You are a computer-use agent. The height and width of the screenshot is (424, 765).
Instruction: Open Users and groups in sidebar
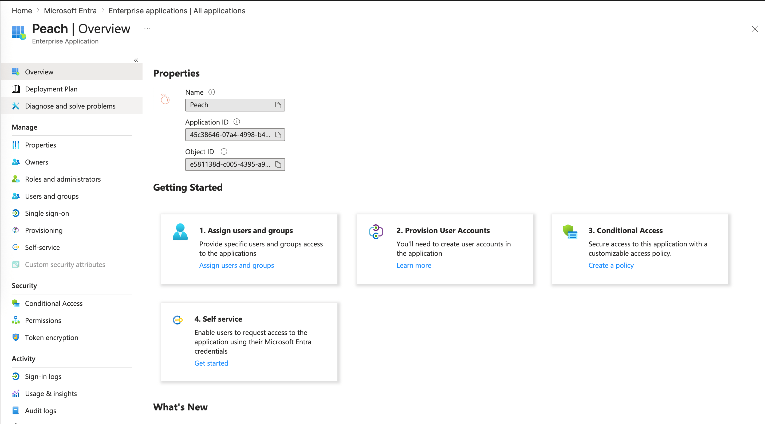(72, 196)
